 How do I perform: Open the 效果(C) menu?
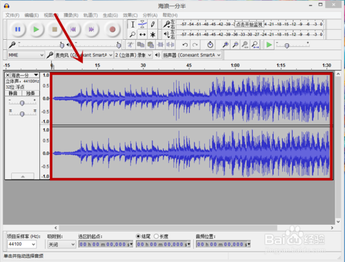130,15
